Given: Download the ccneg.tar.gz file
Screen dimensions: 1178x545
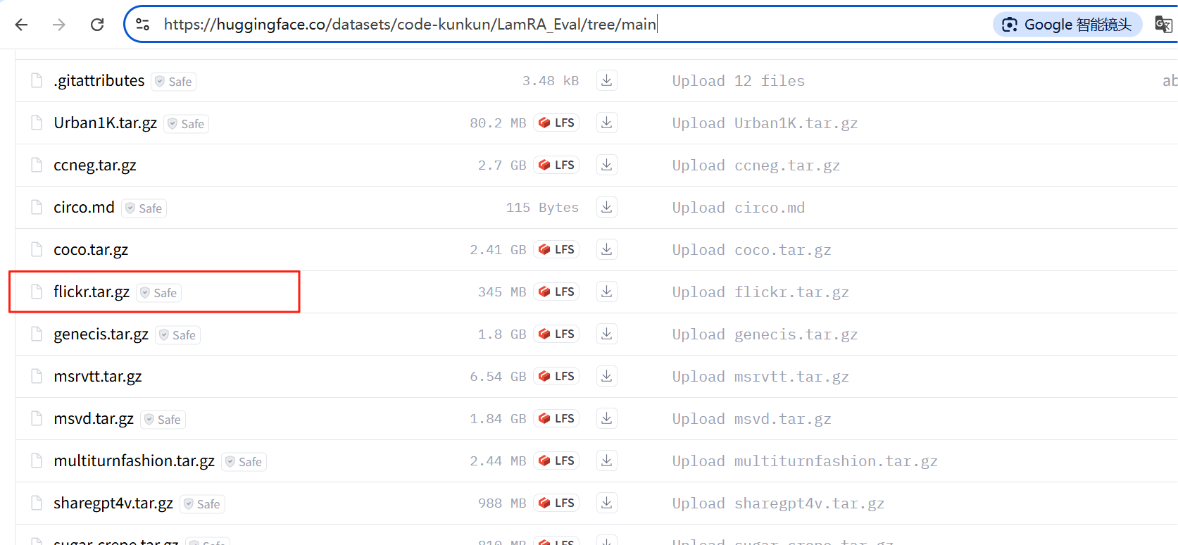Looking at the screenshot, I should [606, 165].
